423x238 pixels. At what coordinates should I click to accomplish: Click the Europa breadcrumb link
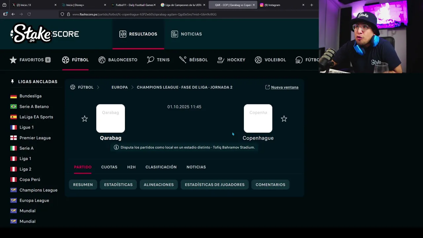click(x=120, y=87)
